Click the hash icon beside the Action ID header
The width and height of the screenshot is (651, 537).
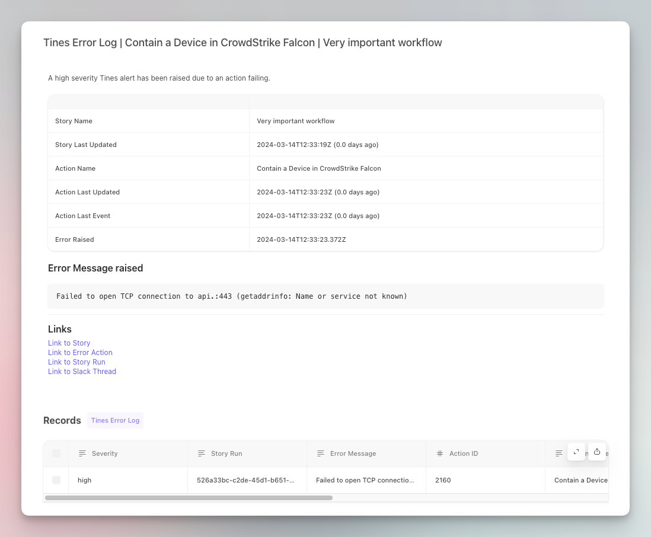(x=440, y=453)
